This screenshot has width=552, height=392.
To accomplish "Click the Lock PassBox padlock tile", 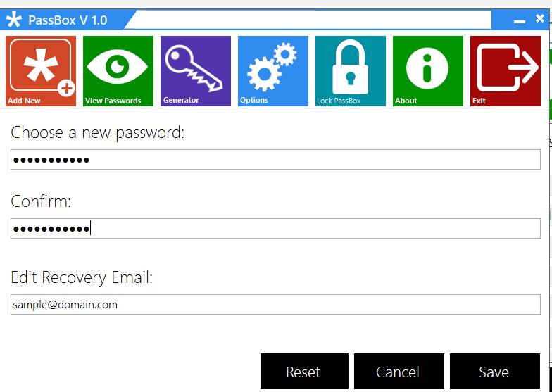I will tap(351, 70).
